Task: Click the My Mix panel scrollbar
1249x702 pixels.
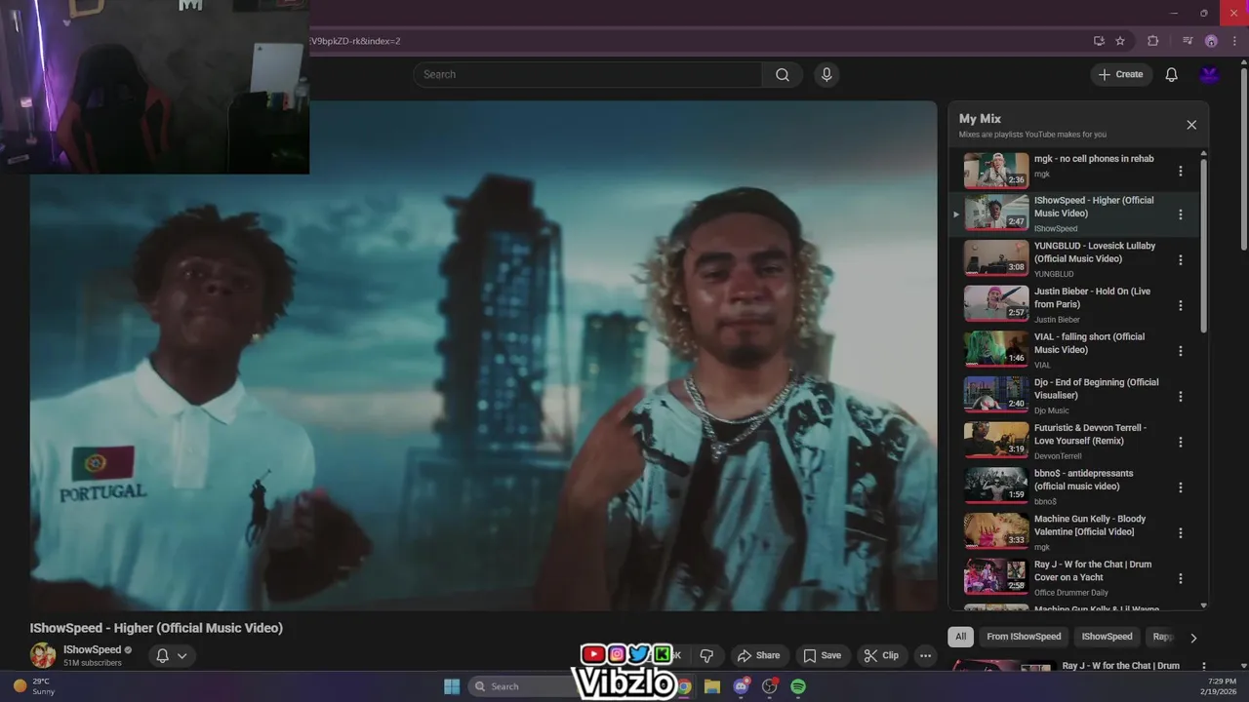Action: [1203, 244]
